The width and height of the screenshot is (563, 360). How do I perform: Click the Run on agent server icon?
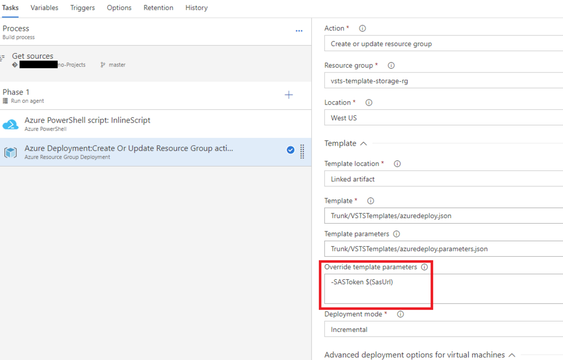5,101
